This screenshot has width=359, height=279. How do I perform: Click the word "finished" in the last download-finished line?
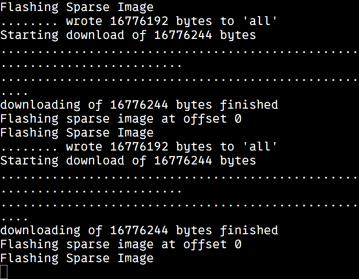(249, 231)
